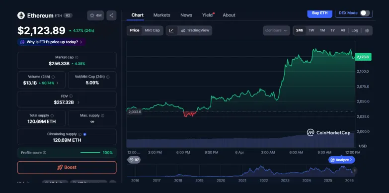
Task: Click the 120.69M ETH circulating supply value
Action: tap(67, 140)
